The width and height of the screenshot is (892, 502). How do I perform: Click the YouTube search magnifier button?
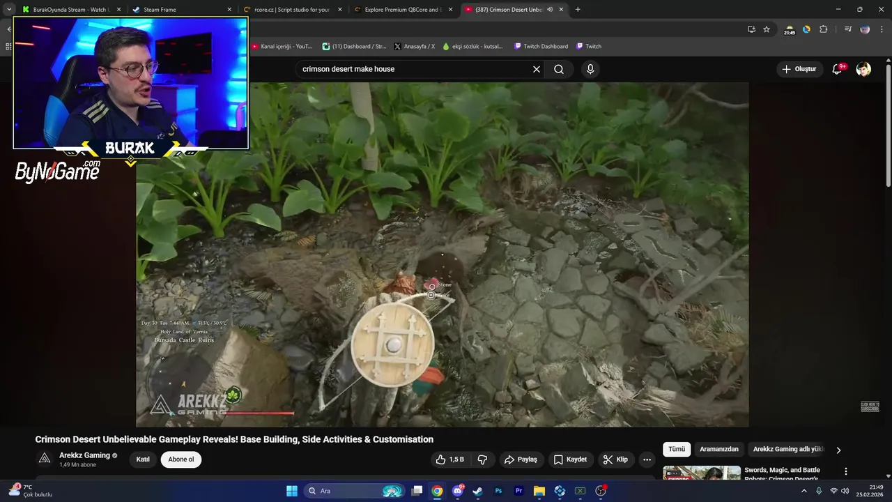click(x=559, y=69)
